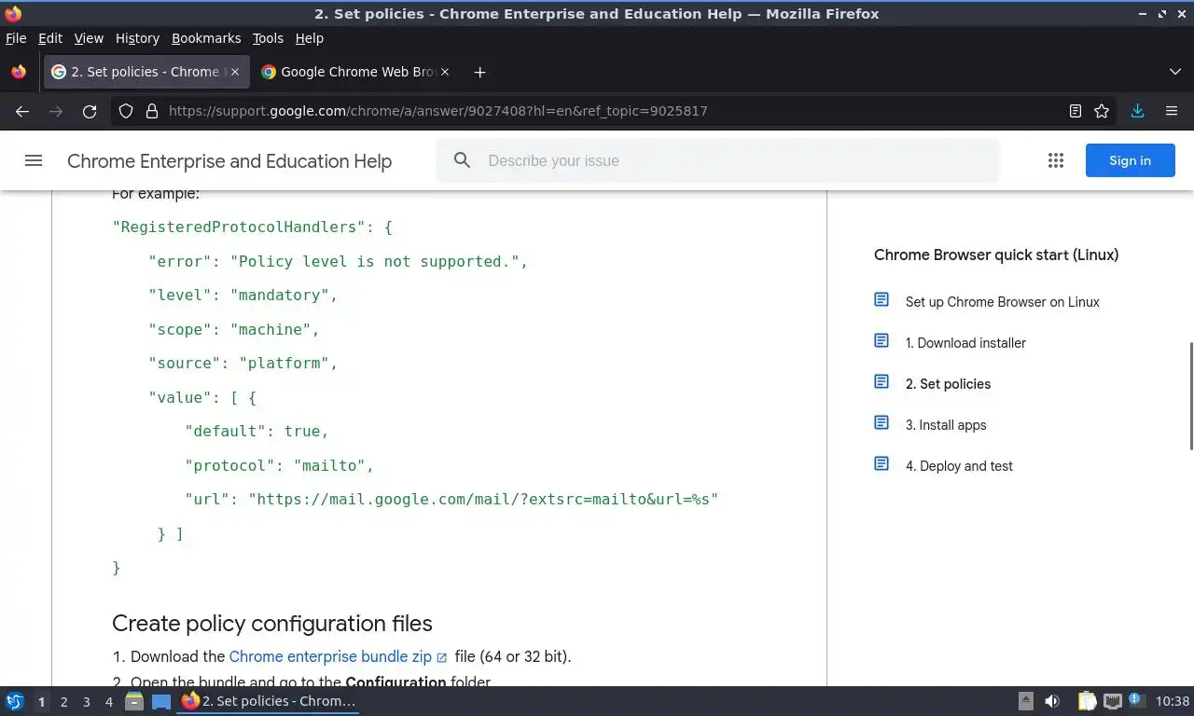Click the blue desktop icon in the taskbar
1194x716 pixels.
pyautogui.click(x=161, y=701)
